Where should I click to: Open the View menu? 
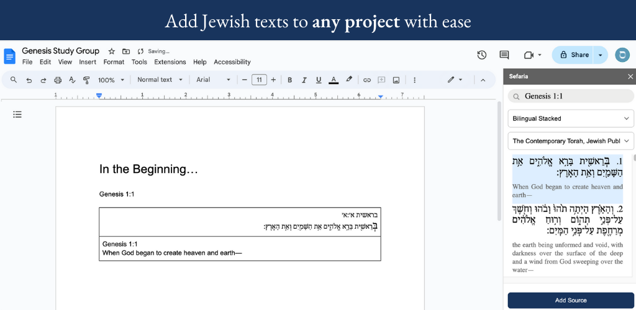coord(65,62)
